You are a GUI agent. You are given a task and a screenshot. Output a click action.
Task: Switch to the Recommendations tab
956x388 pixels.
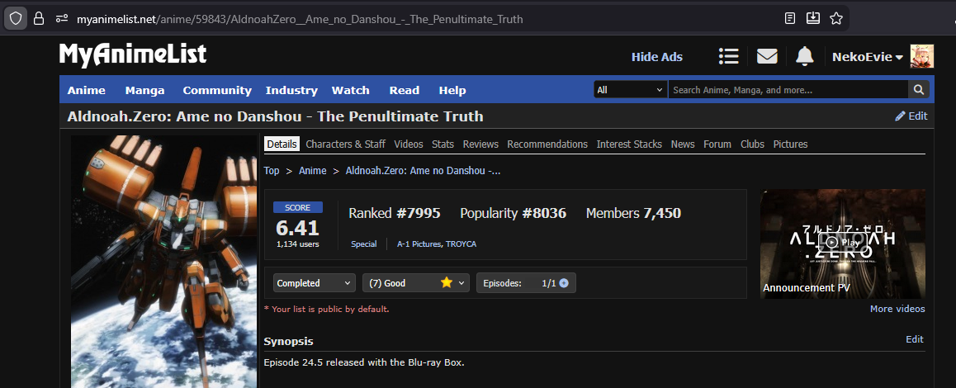coord(547,144)
